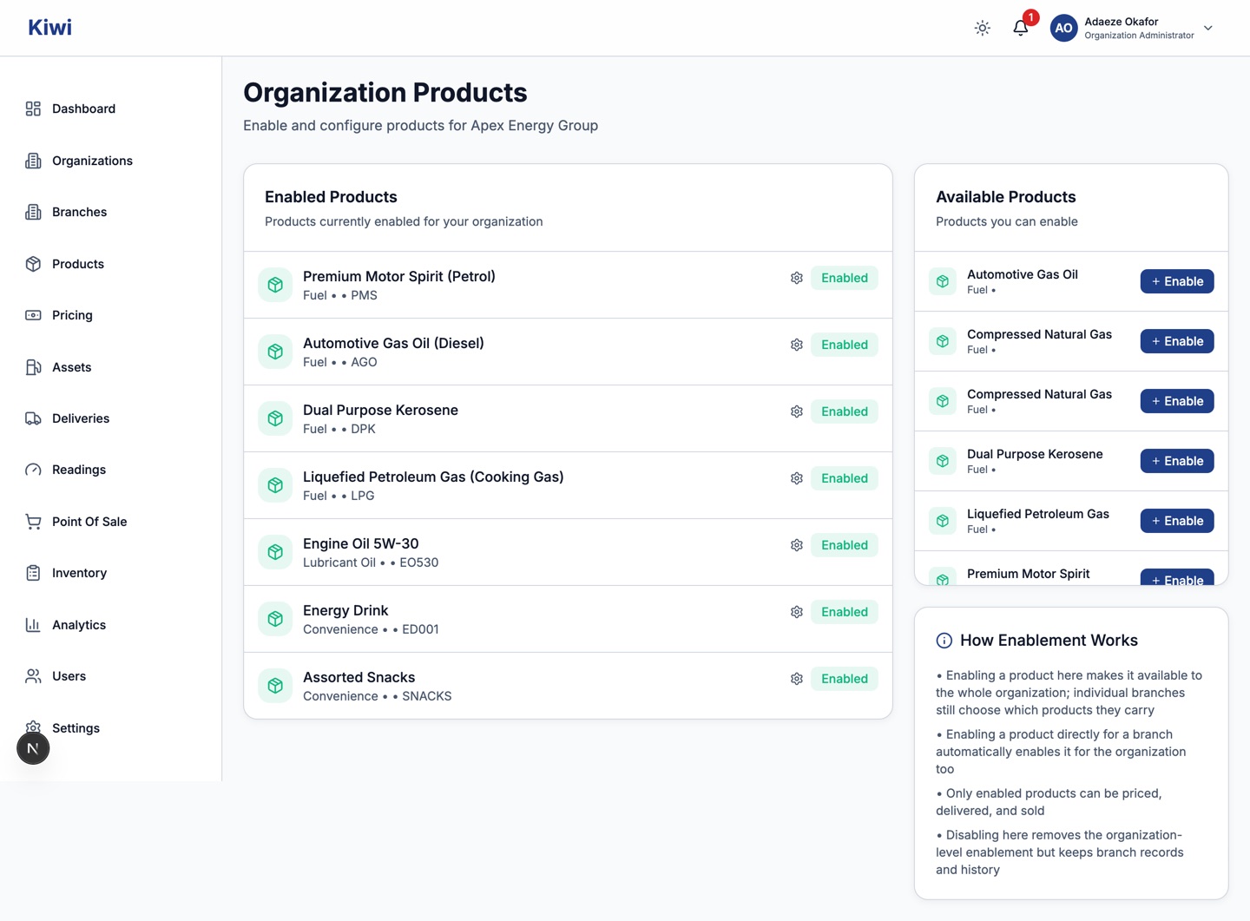Viewport: 1250px width, 921px height.
Task: Click the cube icon of available Automotive Gas Oil
Action: [x=942, y=281]
